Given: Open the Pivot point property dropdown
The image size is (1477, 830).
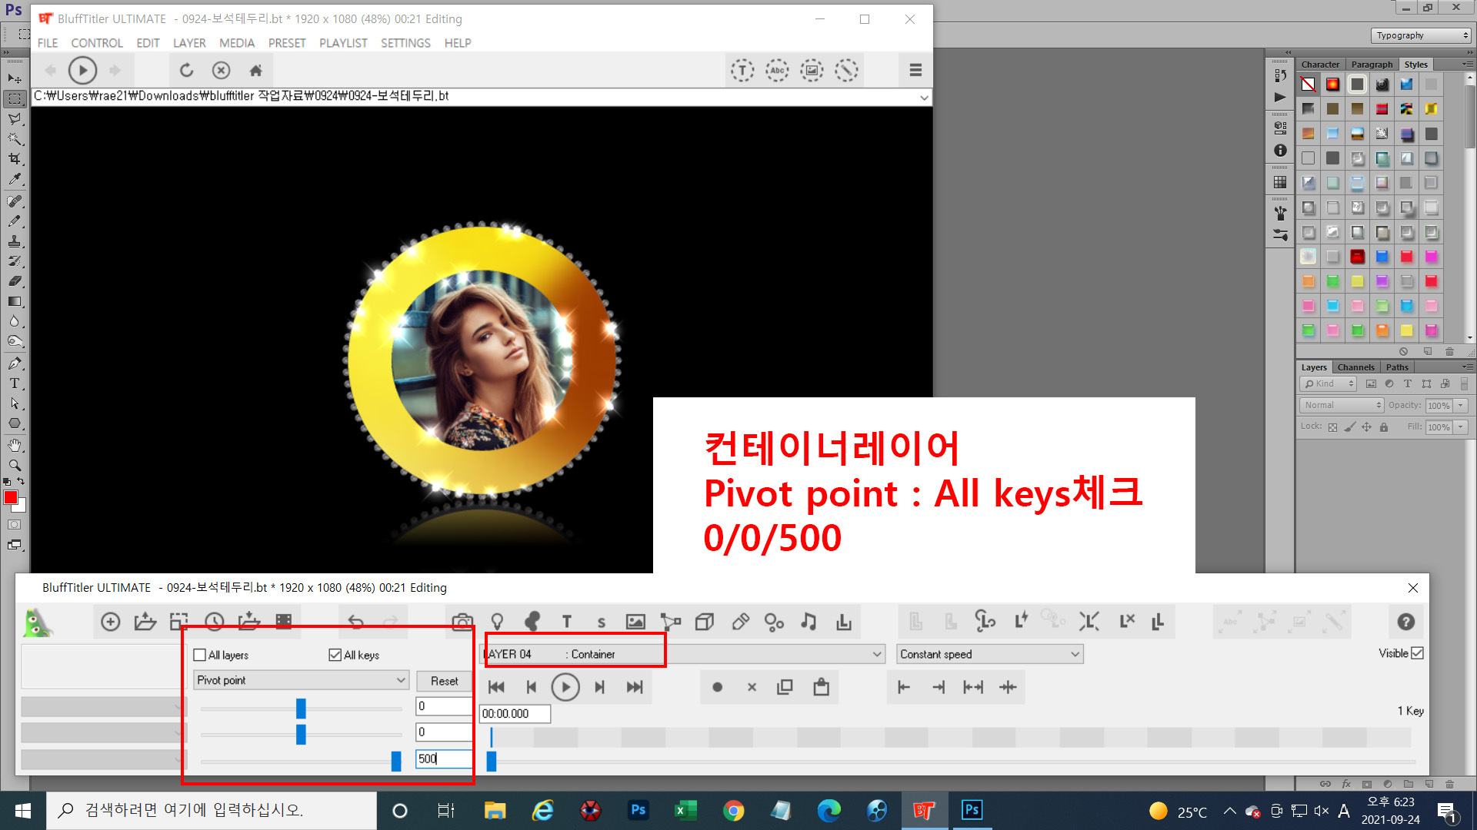Looking at the screenshot, I should (x=300, y=680).
